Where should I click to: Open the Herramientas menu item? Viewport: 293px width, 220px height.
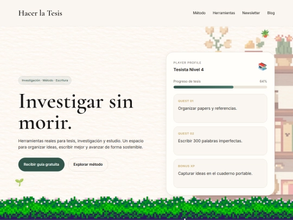(x=224, y=13)
